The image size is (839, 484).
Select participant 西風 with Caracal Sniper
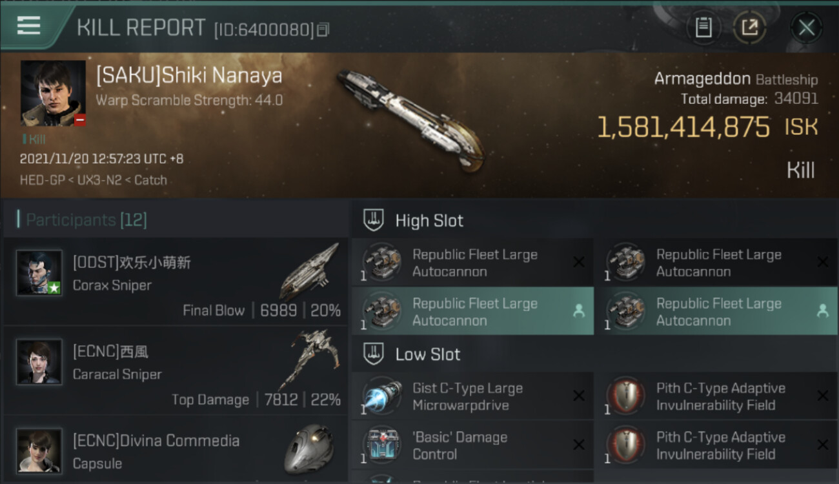(176, 370)
